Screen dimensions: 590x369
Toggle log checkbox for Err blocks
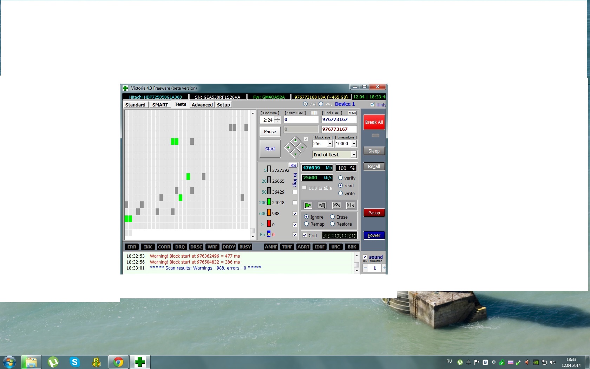coord(295,235)
